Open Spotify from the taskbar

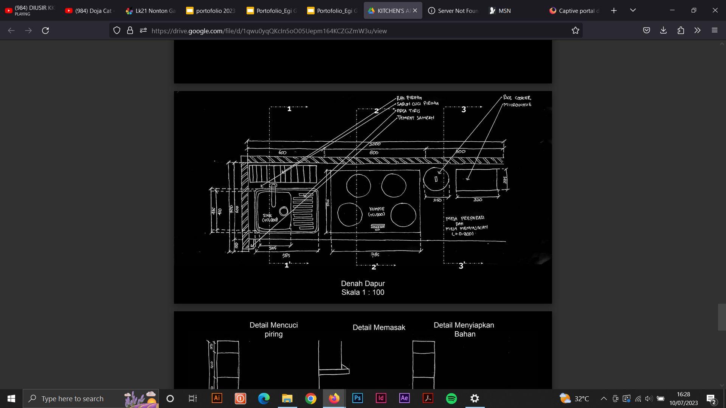(x=451, y=399)
